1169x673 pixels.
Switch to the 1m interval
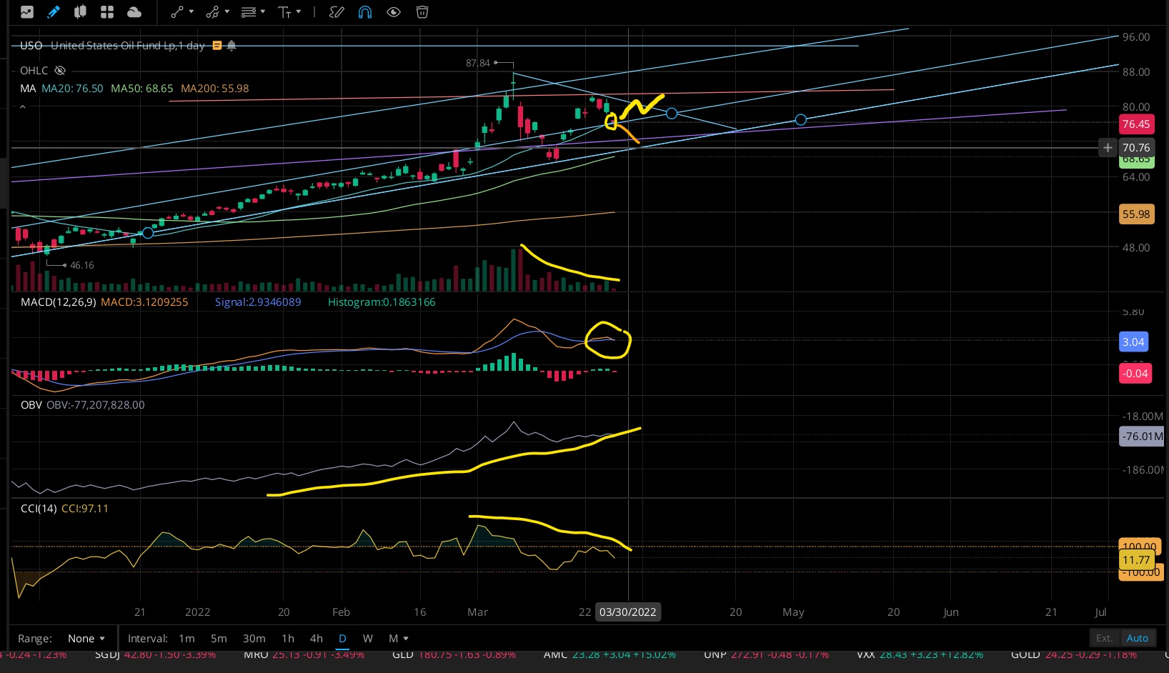click(x=186, y=639)
